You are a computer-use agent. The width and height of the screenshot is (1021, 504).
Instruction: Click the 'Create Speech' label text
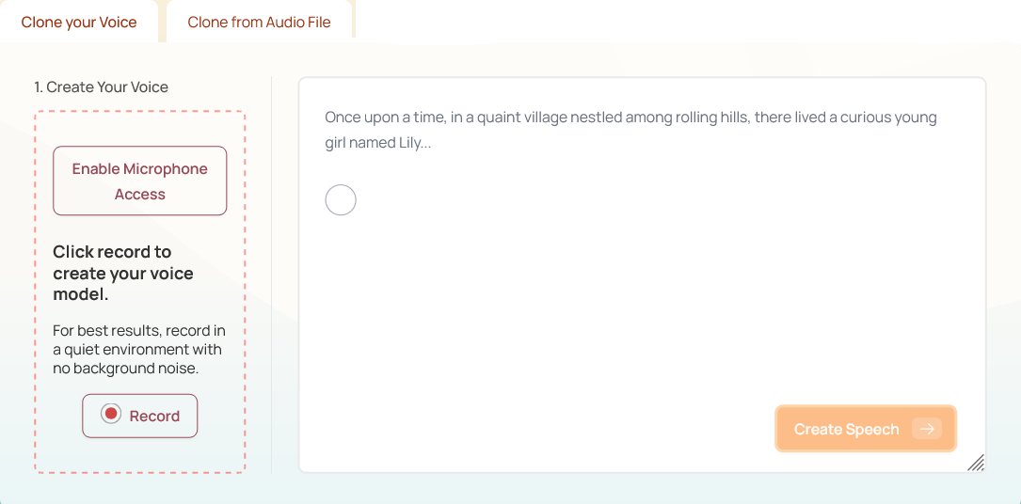[x=847, y=429]
